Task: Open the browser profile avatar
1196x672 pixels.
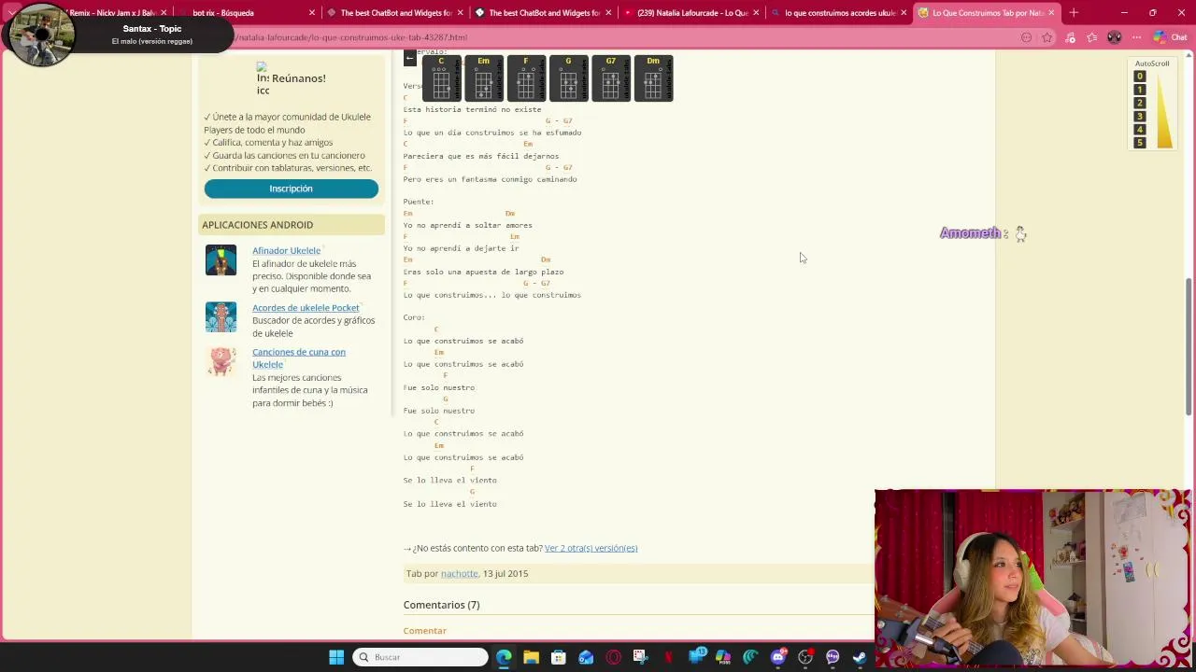Action: 1114,37
